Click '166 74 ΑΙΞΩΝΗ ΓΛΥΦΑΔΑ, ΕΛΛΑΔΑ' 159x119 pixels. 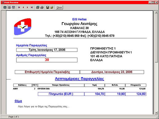(x=79, y=32)
